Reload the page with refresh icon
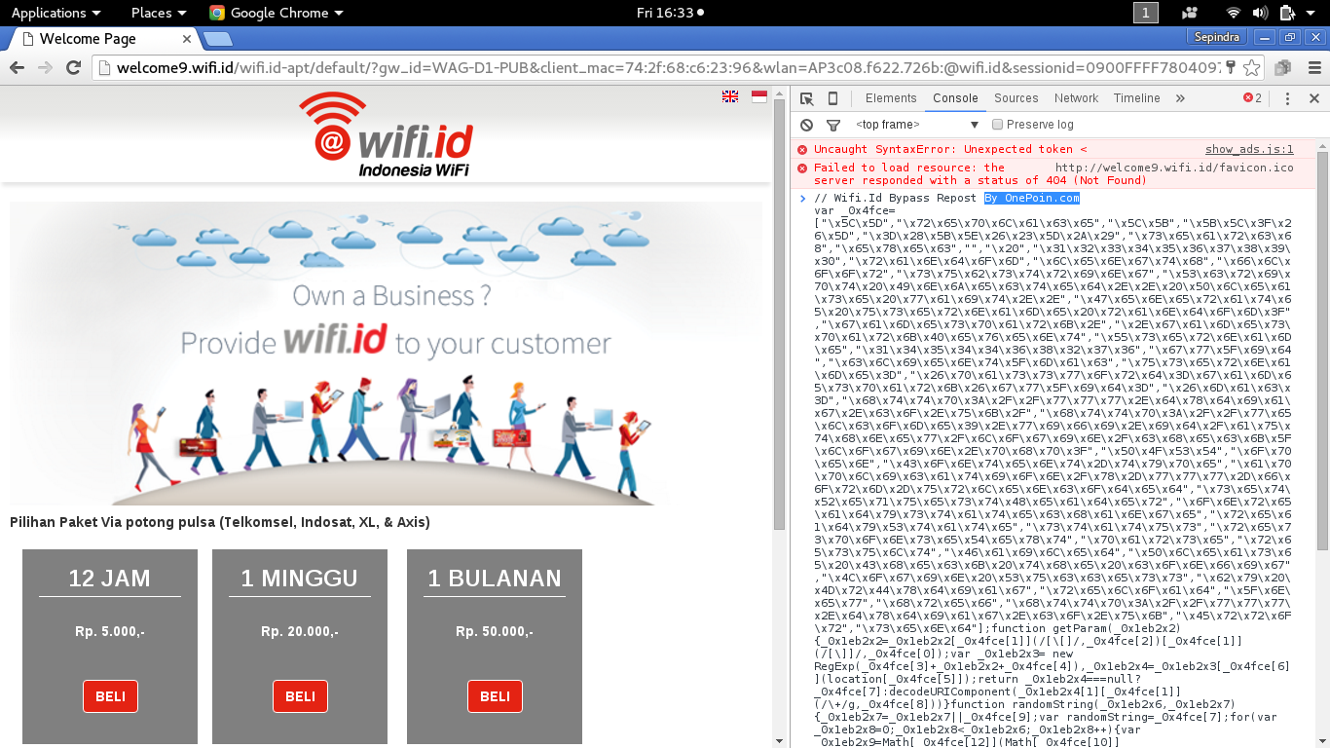This screenshot has width=1330, height=748. (73, 67)
